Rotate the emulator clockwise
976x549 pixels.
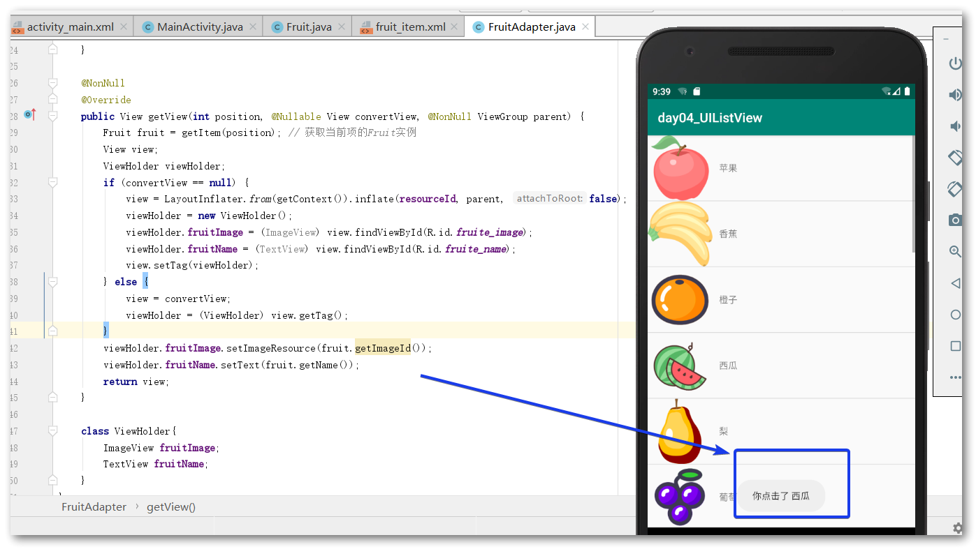[955, 189]
